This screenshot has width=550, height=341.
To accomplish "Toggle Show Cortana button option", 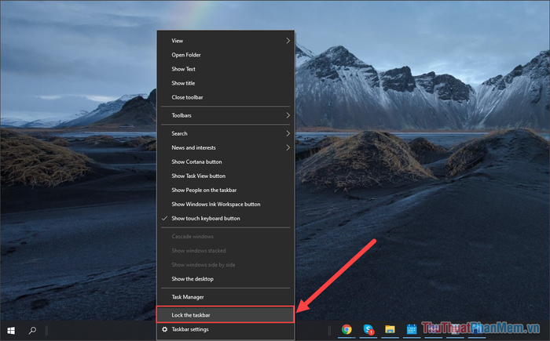I will pyautogui.click(x=225, y=161).
